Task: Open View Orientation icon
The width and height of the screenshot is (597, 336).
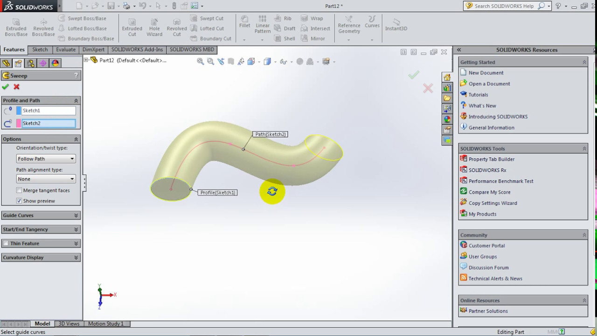Action: pyautogui.click(x=251, y=61)
